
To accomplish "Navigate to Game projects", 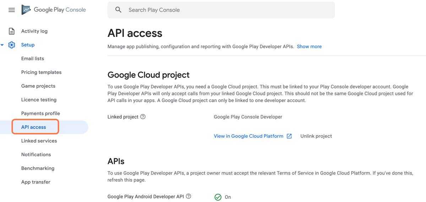I will pos(38,86).
